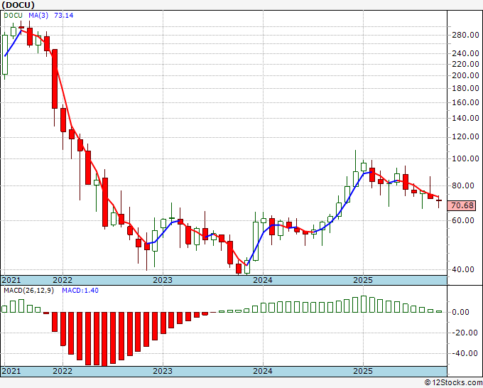Click the tallest green MACD histogram bar
The height and width of the screenshot is (388, 483).
point(364,304)
